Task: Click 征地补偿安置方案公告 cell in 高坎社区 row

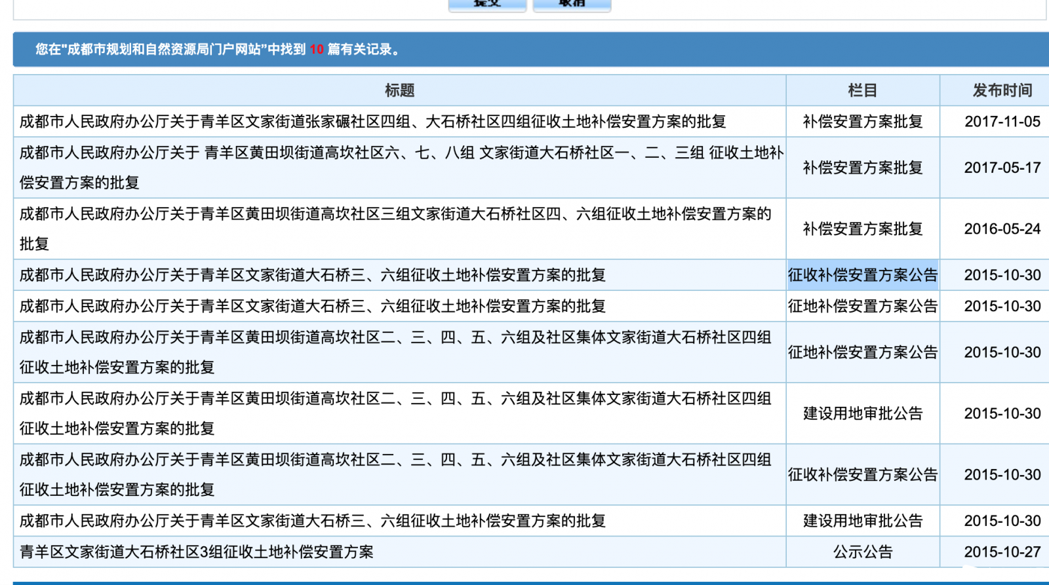Action: 863,352
